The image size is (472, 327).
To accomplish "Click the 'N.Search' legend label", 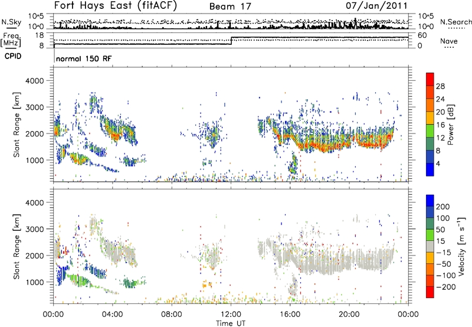I will click(x=455, y=22).
